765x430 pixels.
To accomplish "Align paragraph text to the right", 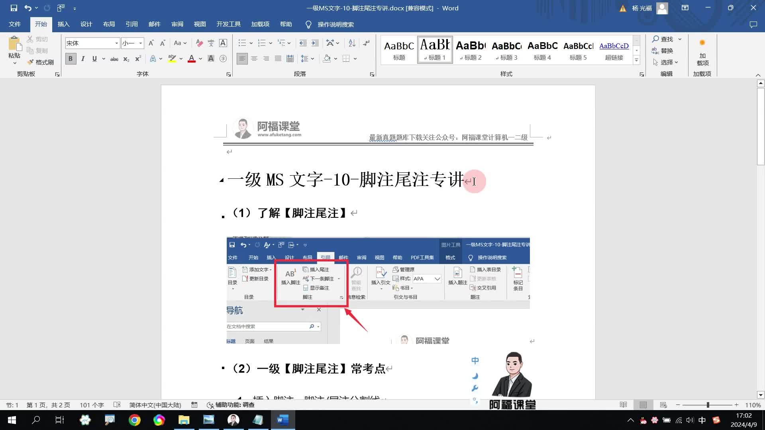I will coord(266,59).
